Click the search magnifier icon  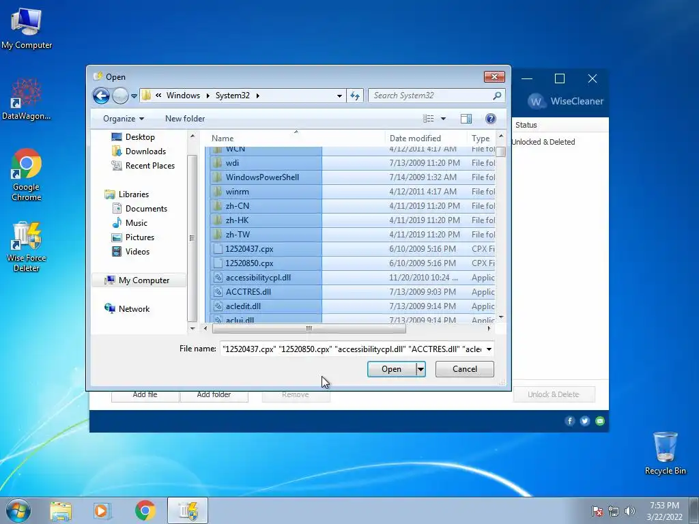[x=498, y=96]
